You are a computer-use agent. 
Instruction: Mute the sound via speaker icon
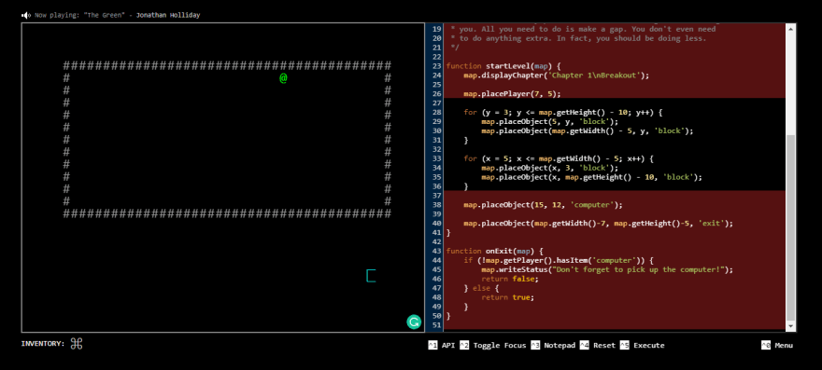coord(26,15)
